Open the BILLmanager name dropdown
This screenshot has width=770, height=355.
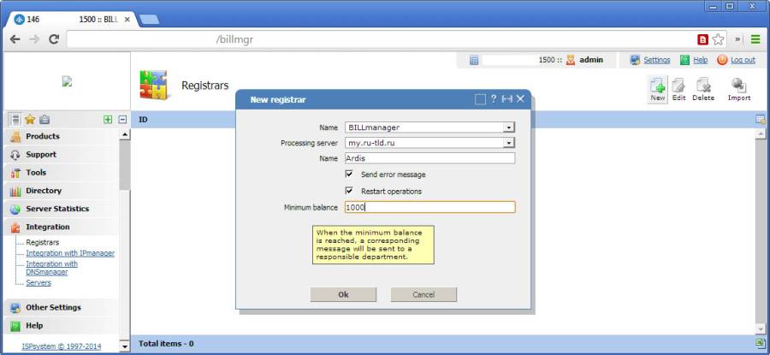point(509,127)
